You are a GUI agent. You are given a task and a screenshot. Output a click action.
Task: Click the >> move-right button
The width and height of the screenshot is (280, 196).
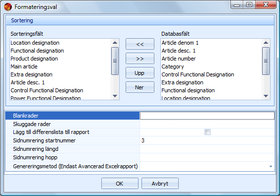[140, 59]
